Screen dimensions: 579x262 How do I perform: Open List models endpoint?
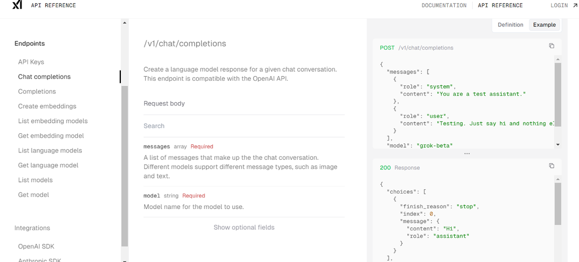36,180
